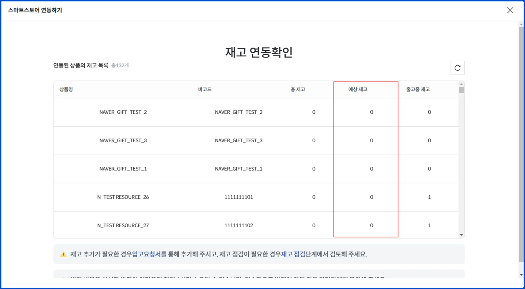Screen dimensions: 525x289
Task: Close the 스마트스토어 연동하기 dialog
Action: coord(510,10)
